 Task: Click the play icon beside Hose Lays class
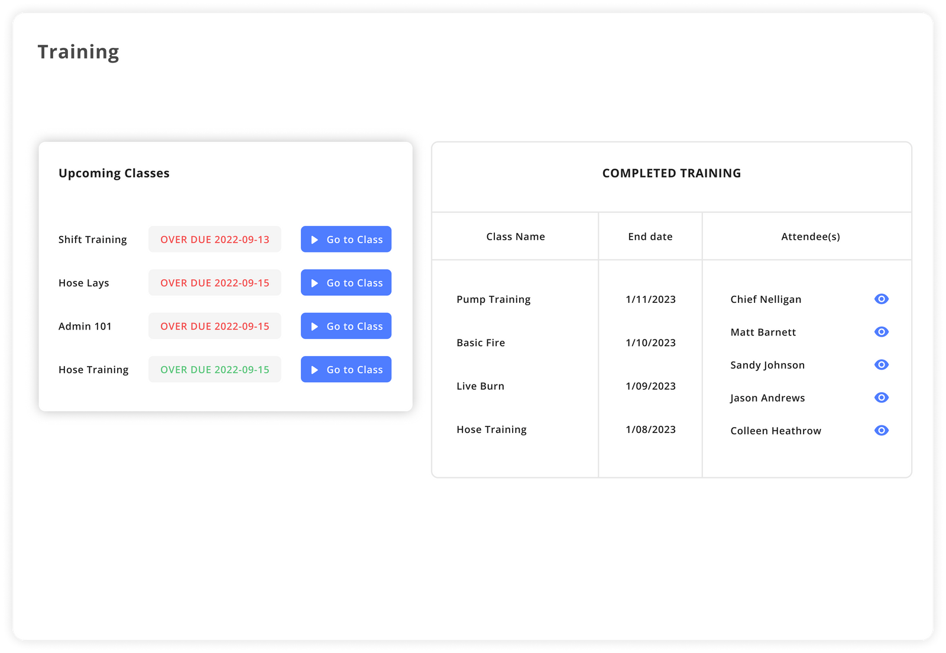pos(315,283)
